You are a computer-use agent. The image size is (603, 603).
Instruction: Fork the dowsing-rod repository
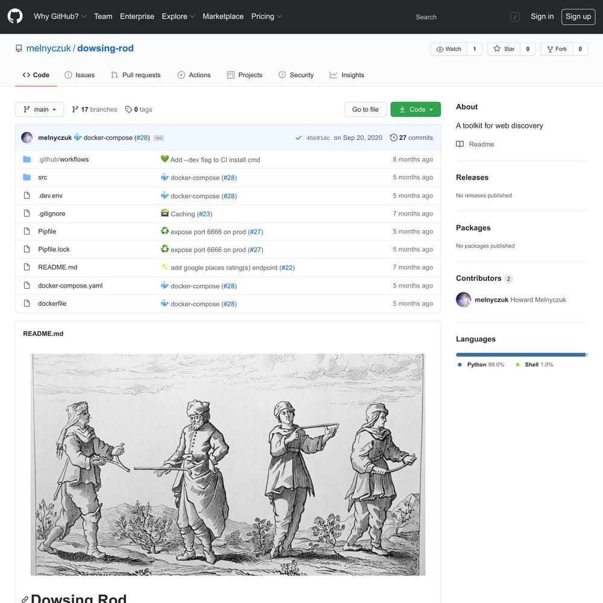point(557,49)
